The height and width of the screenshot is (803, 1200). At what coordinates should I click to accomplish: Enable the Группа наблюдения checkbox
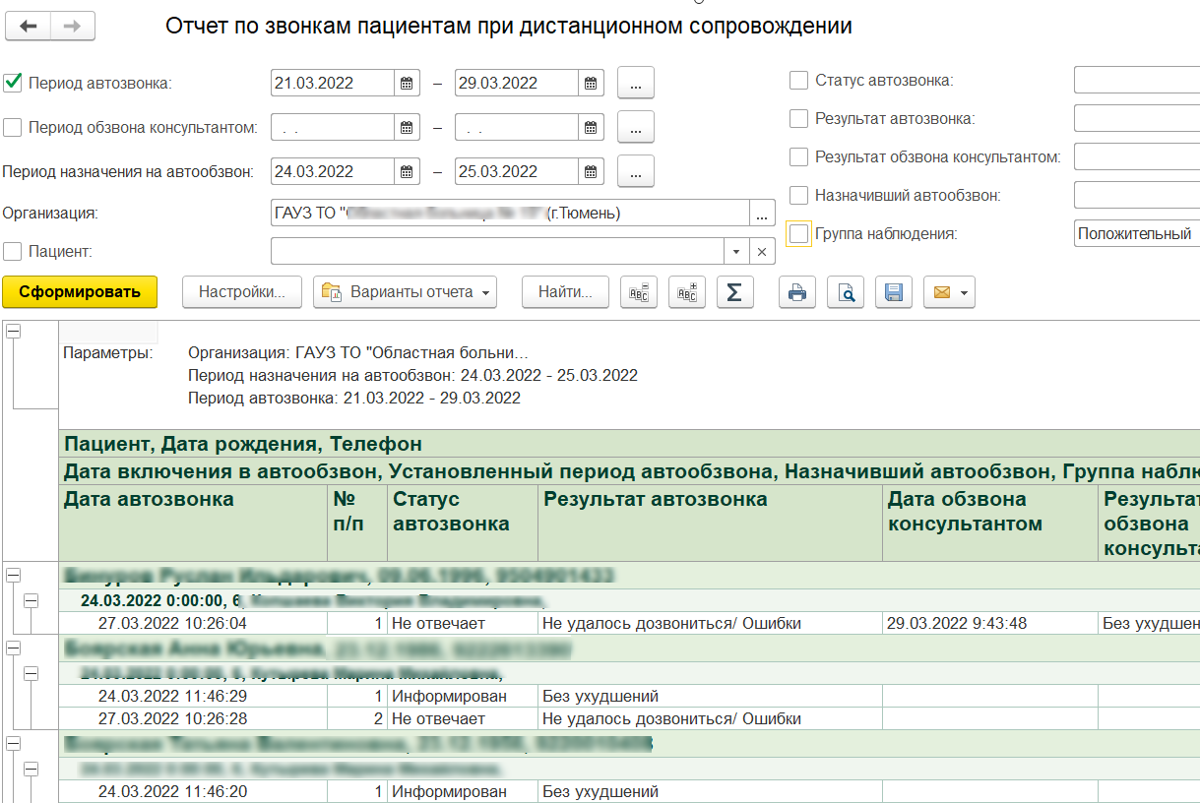click(799, 234)
